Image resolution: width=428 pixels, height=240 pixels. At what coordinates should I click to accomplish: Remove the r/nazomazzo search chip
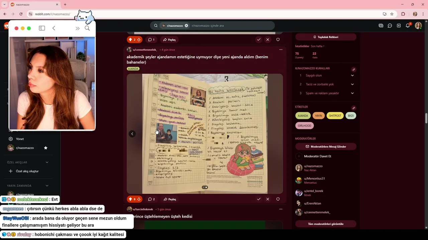pyautogui.click(x=187, y=26)
